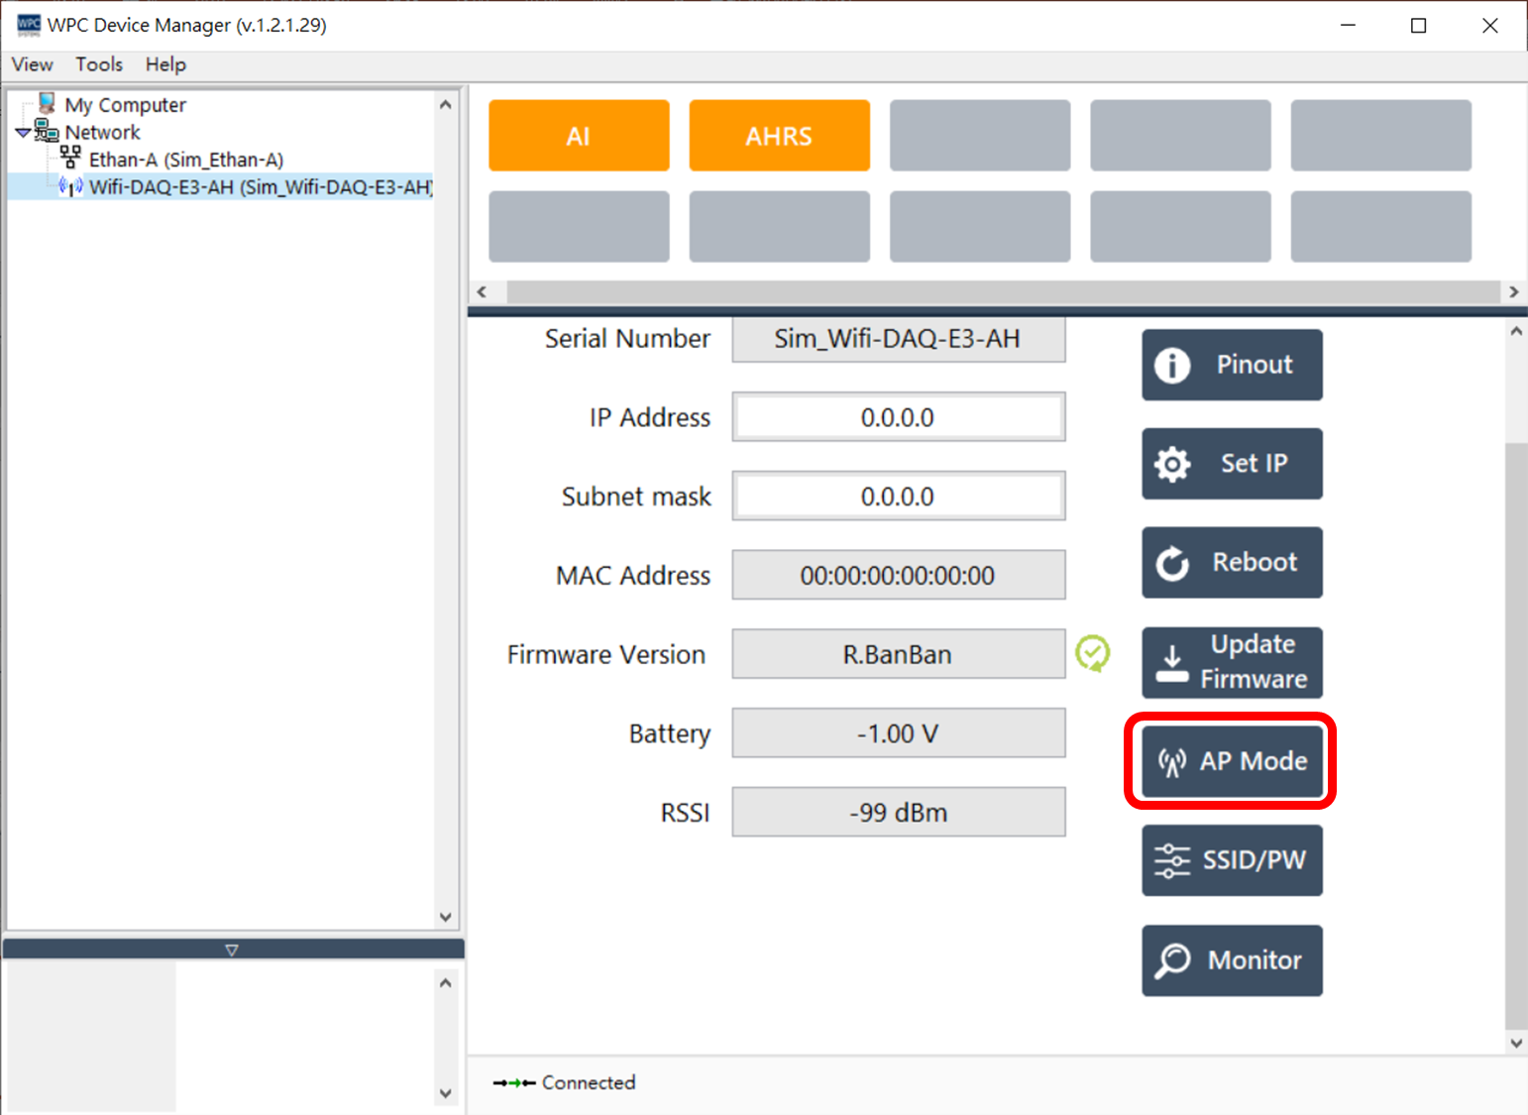
Task: Click the green firmware status check icon
Action: tap(1092, 653)
